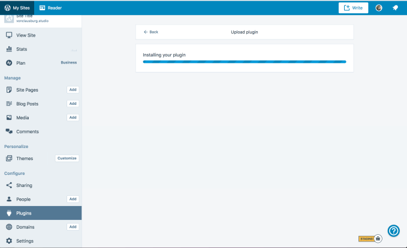Click the Domains globe icon

(9, 226)
